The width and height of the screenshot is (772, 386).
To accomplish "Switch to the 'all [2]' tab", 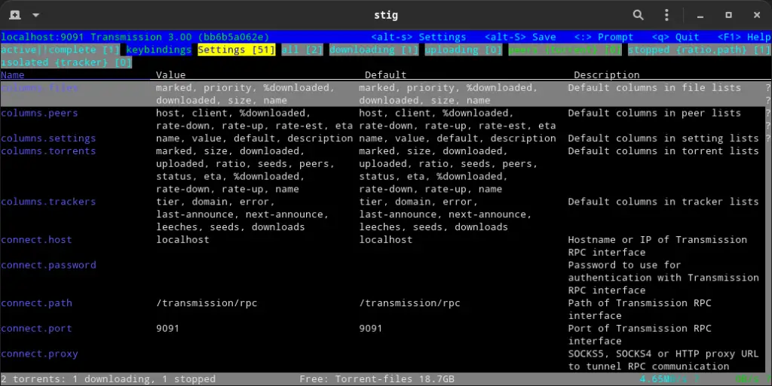I will [x=302, y=50].
